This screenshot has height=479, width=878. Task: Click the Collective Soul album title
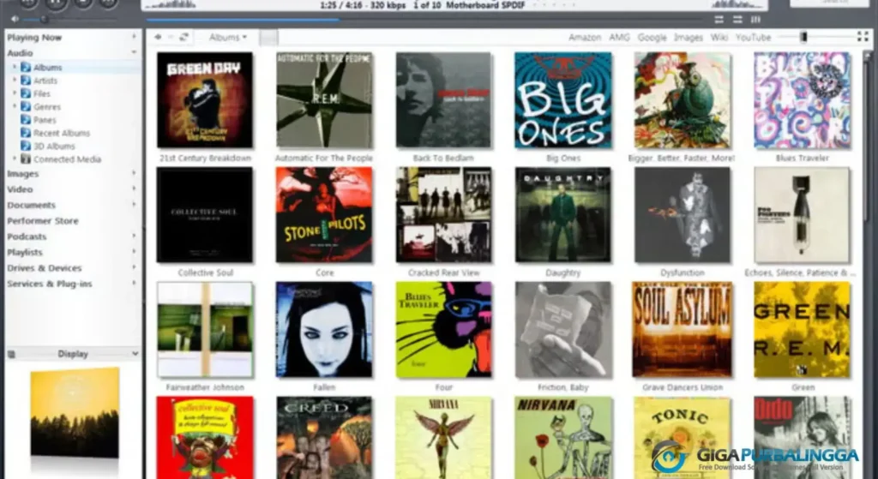coord(205,273)
